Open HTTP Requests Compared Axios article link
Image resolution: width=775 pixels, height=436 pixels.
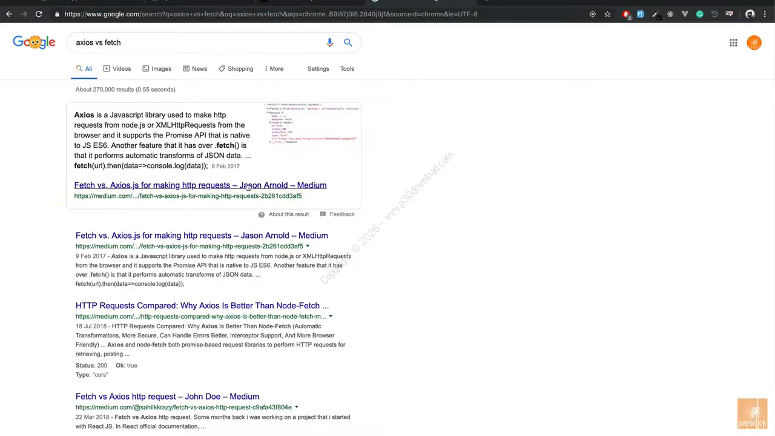pyautogui.click(x=202, y=306)
